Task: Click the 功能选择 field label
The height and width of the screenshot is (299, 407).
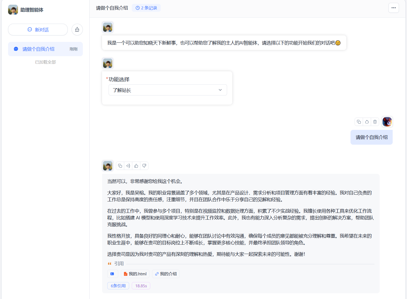Action: 119,79
